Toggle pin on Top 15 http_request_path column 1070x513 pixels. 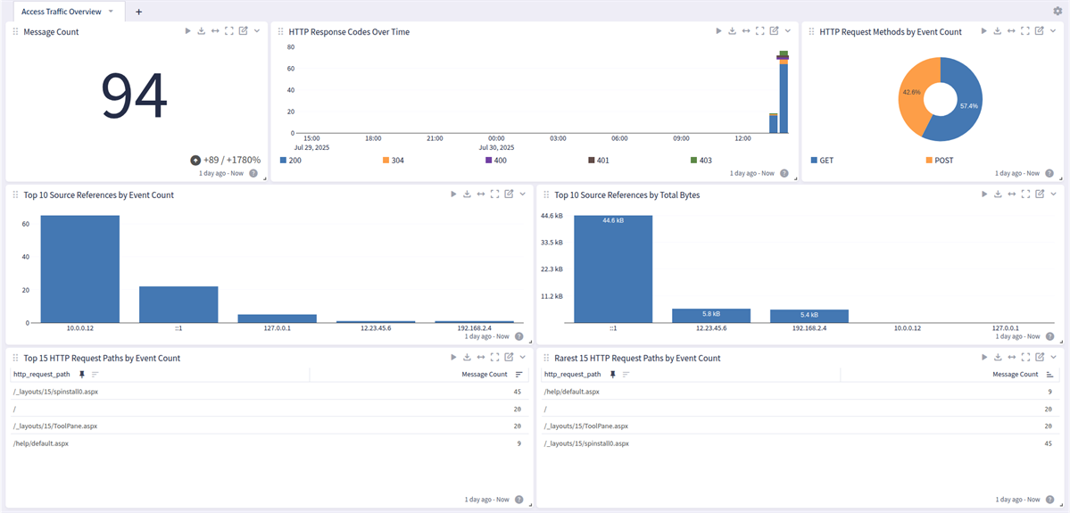tap(82, 375)
